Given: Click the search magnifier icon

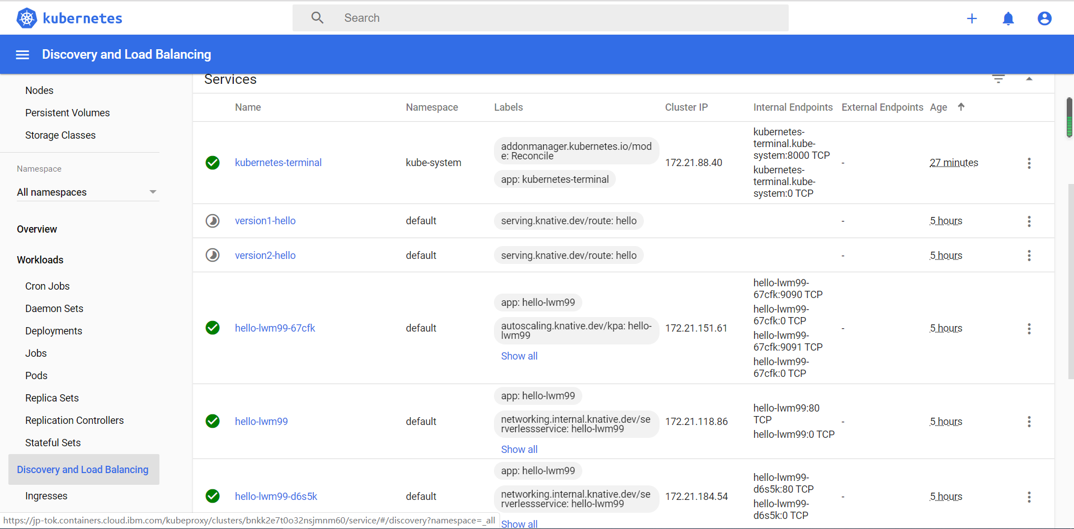Looking at the screenshot, I should point(317,18).
